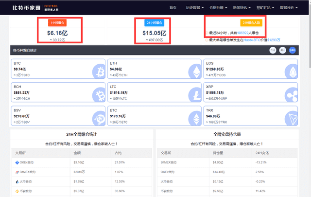Click the BitMEX合约 exchange logo in 爆仓统计 table
The width and height of the screenshot is (311, 197).
click(17, 172)
